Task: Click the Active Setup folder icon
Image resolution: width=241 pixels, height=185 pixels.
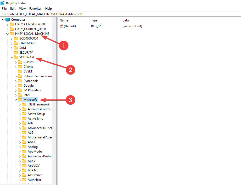Action: 24,114
